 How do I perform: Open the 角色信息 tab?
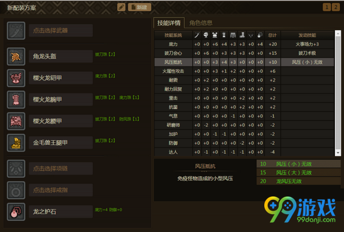(x=201, y=23)
